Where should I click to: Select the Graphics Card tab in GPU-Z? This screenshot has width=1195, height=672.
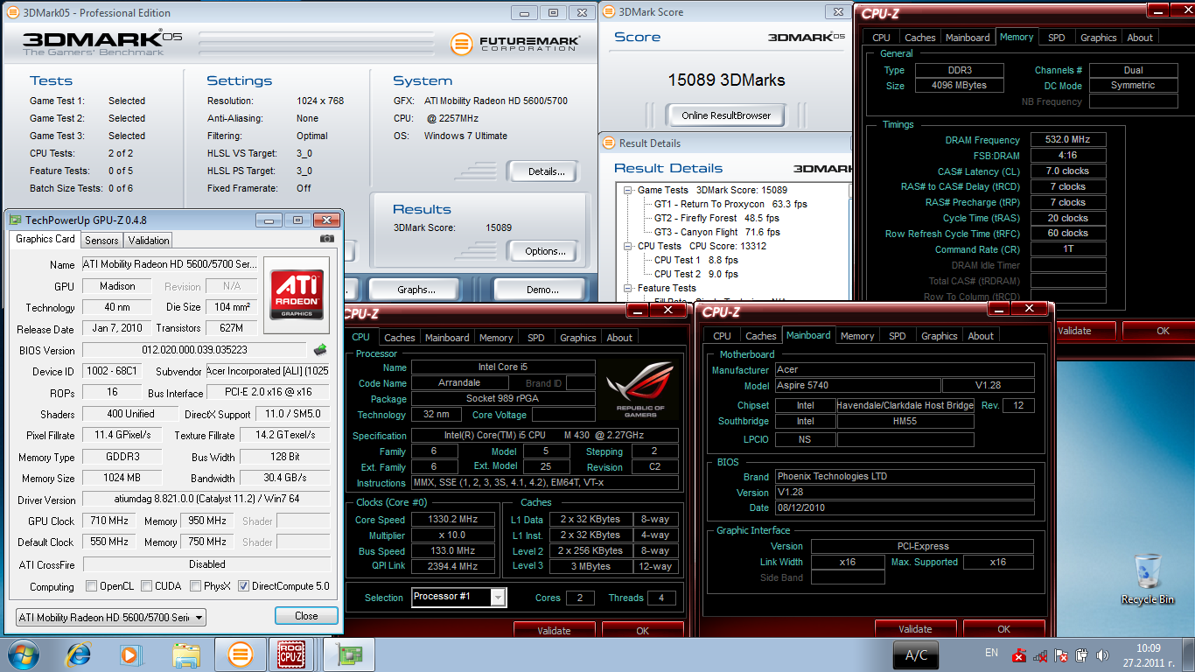(45, 239)
